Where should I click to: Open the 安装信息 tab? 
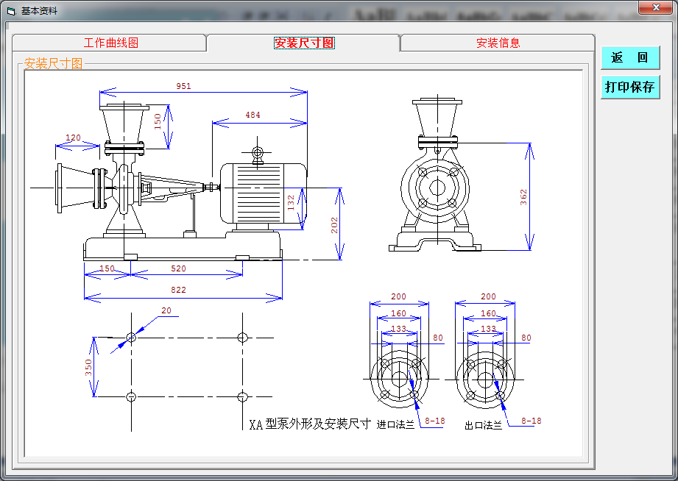coord(498,43)
